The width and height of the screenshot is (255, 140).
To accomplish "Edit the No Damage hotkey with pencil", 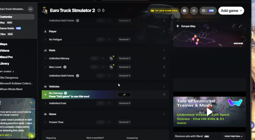I will click(124, 94).
